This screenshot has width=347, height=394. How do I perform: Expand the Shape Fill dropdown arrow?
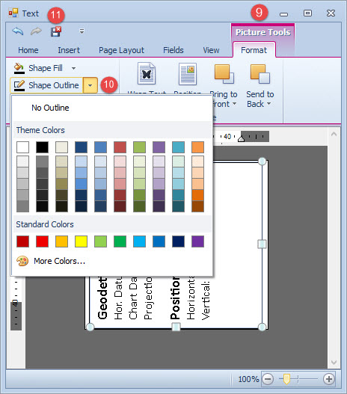coord(73,68)
